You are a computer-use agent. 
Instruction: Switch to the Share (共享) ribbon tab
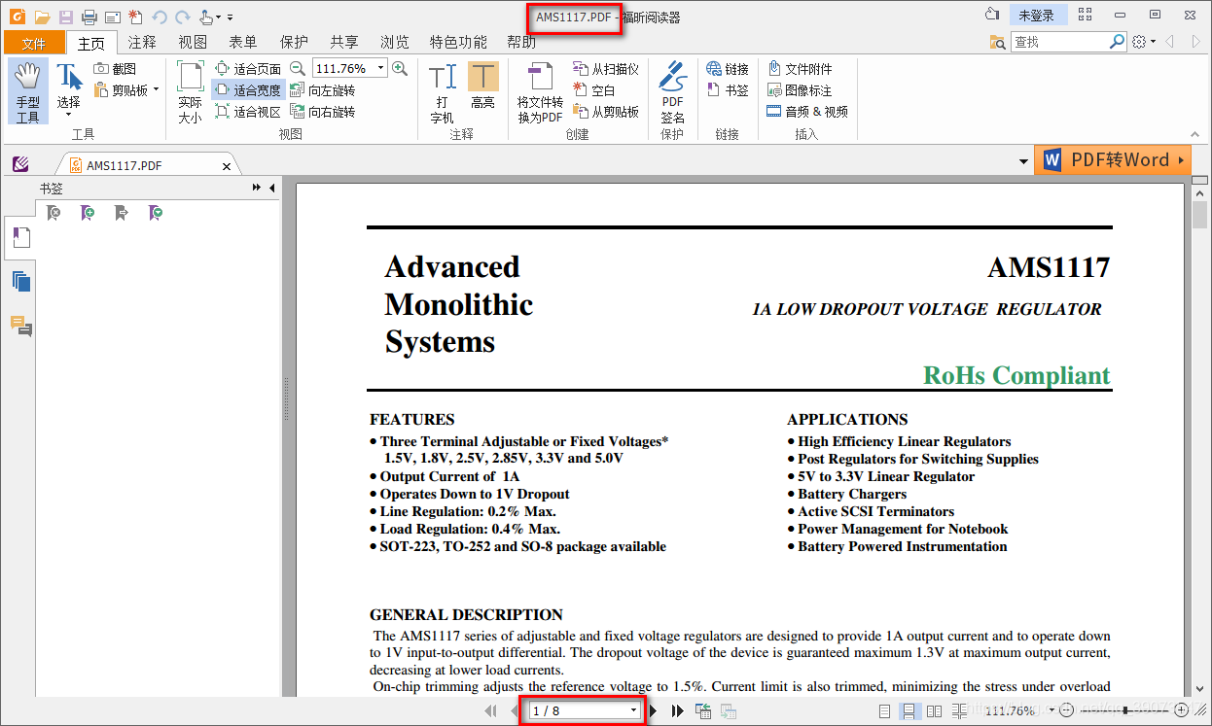344,42
